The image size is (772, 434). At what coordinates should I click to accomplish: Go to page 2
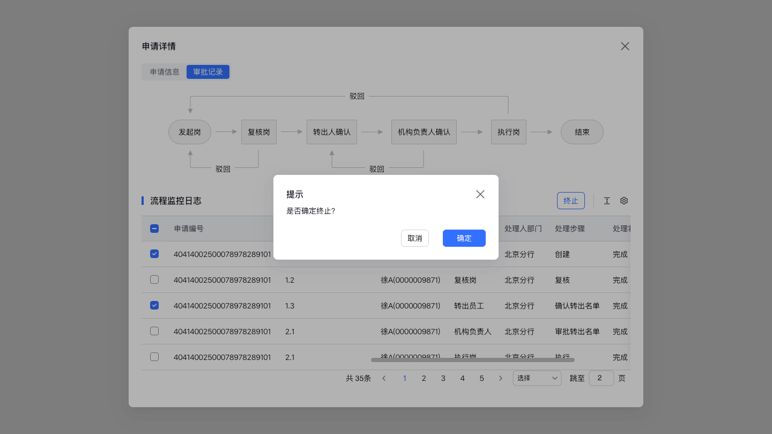tap(424, 378)
